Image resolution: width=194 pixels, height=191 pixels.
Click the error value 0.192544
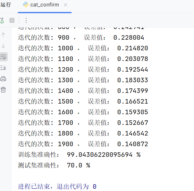(x=133, y=69)
